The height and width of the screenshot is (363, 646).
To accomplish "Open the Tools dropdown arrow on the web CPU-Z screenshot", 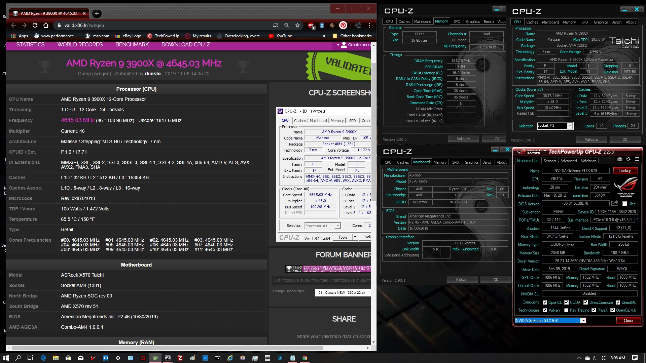I will [x=355, y=237].
